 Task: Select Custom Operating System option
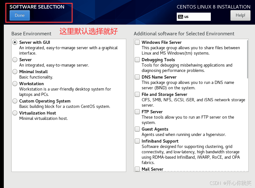tap(15, 101)
